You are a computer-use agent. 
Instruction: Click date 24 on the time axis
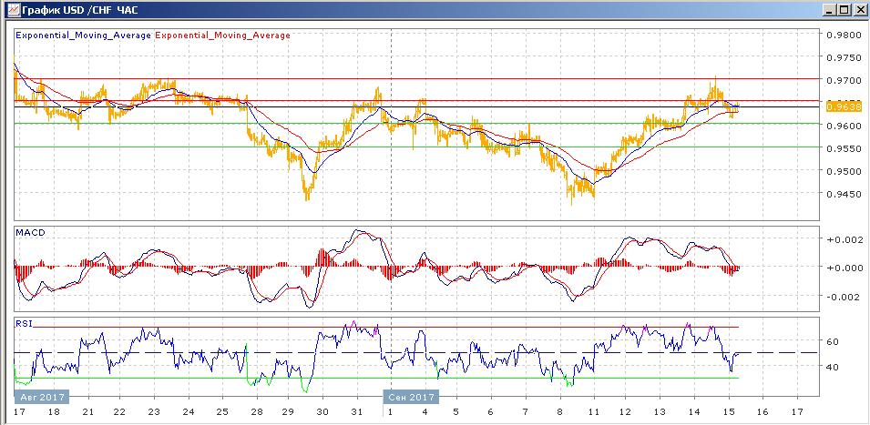click(188, 412)
